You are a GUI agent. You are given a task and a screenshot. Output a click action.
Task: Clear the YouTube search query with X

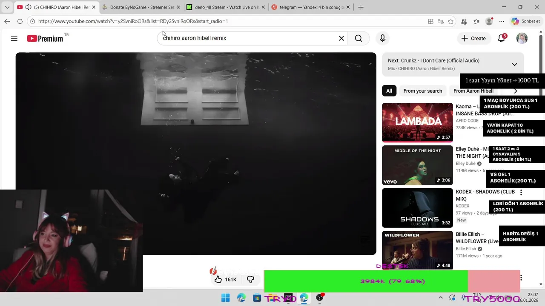pyautogui.click(x=341, y=38)
